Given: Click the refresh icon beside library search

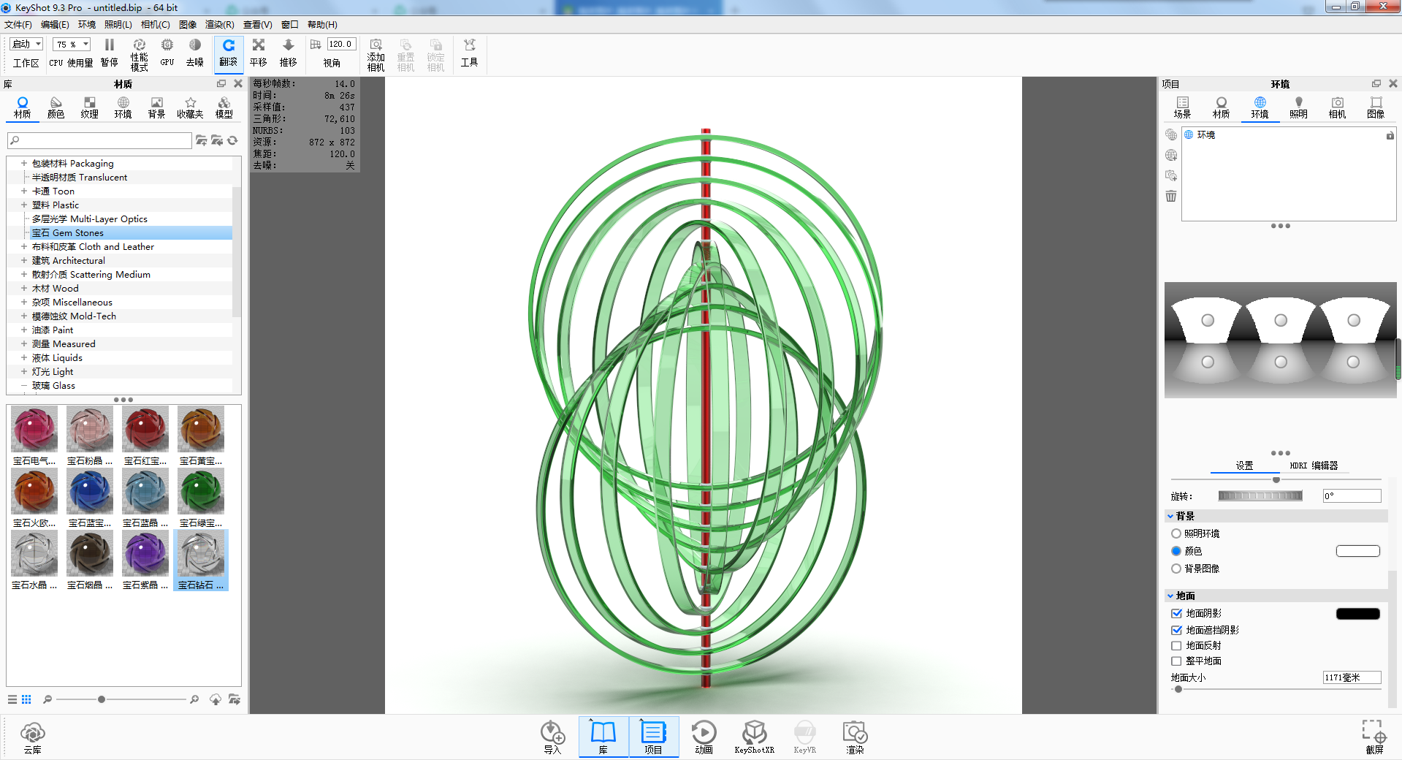Looking at the screenshot, I should pos(232,140).
